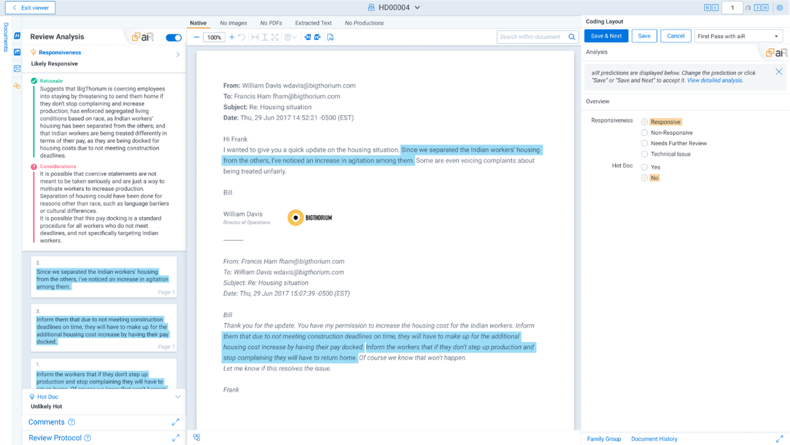Select the image viewer icon in left sidebar
This screenshot has width=790, height=445.
click(x=17, y=52)
